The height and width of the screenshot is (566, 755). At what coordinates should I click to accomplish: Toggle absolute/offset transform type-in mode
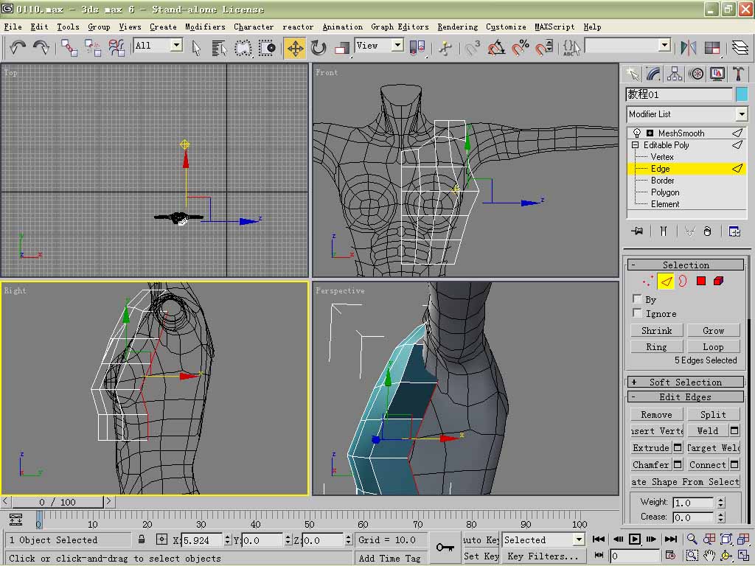pyautogui.click(x=161, y=539)
